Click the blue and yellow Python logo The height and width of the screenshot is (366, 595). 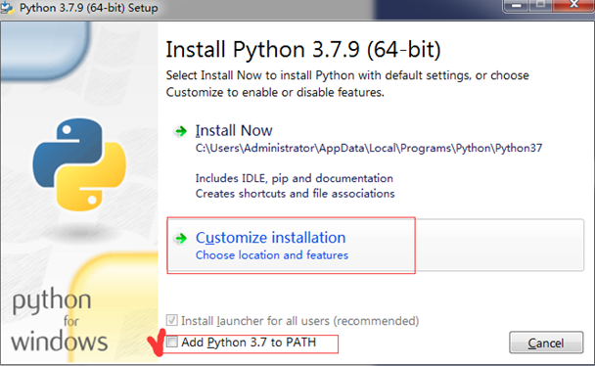tap(79, 164)
